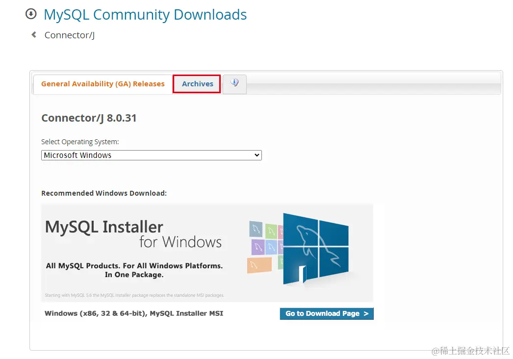Select the Connector/J 8.0.31 heading text
This screenshot has height=359, width=513.
pyautogui.click(x=89, y=118)
